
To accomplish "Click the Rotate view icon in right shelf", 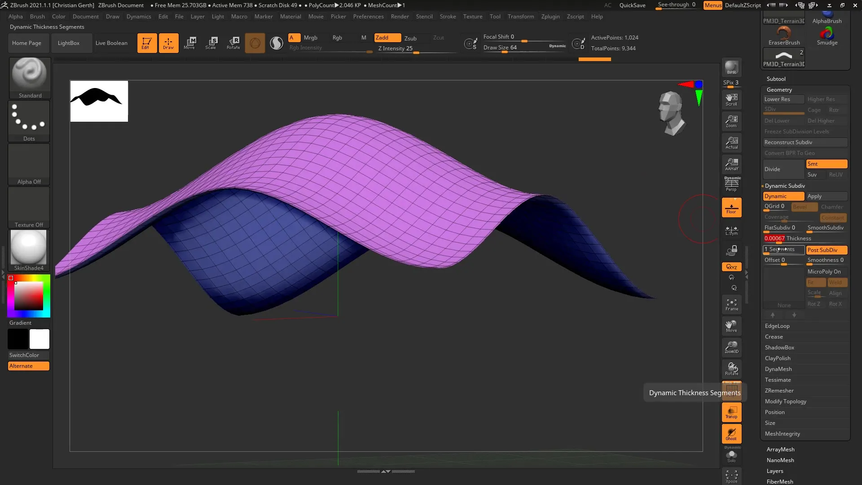I will (732, 369).
